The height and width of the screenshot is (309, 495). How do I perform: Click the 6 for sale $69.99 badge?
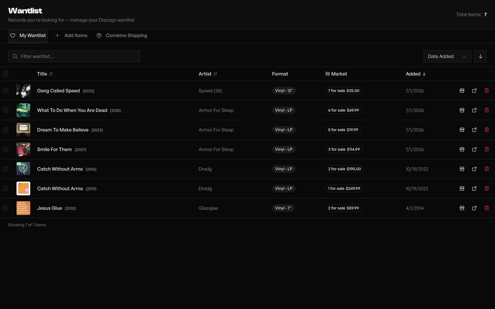(343, 110)
